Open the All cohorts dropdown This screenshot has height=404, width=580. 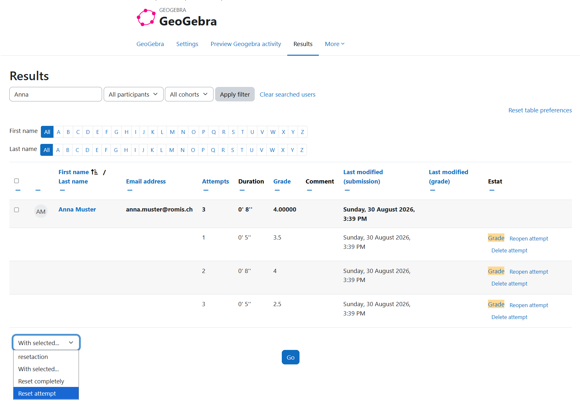click(x=189, y=94)
